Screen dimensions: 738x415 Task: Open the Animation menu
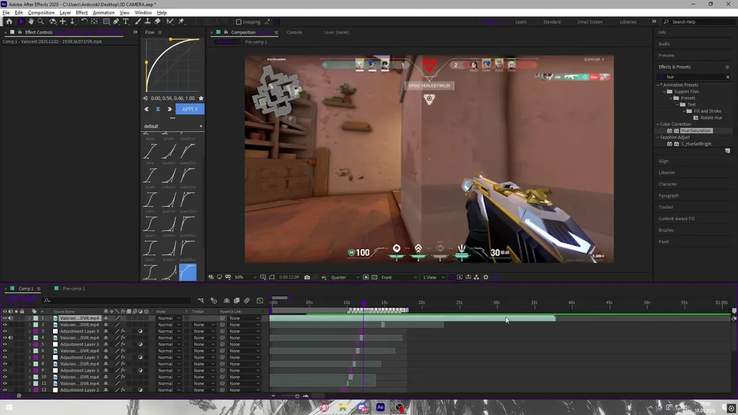(x=104, y=13)
